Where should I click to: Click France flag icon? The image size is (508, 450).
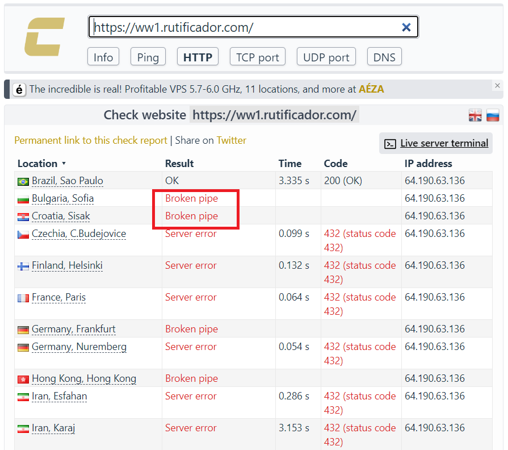click(23, 298)
